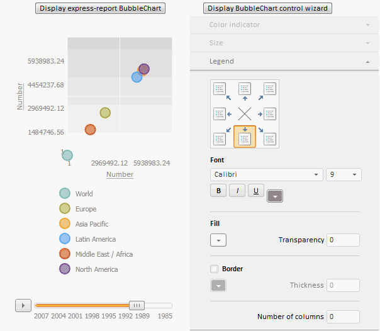Screen dimensions: 380x331
Task: Set legend position to top-center
Action: (x=245, y=90)
